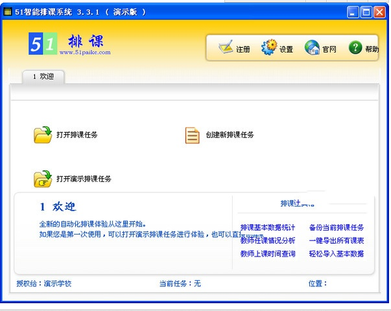Screen dimensions: 391x311
Task: Select the 教师上课时间查询 link
Action: [x=267, y=253]
